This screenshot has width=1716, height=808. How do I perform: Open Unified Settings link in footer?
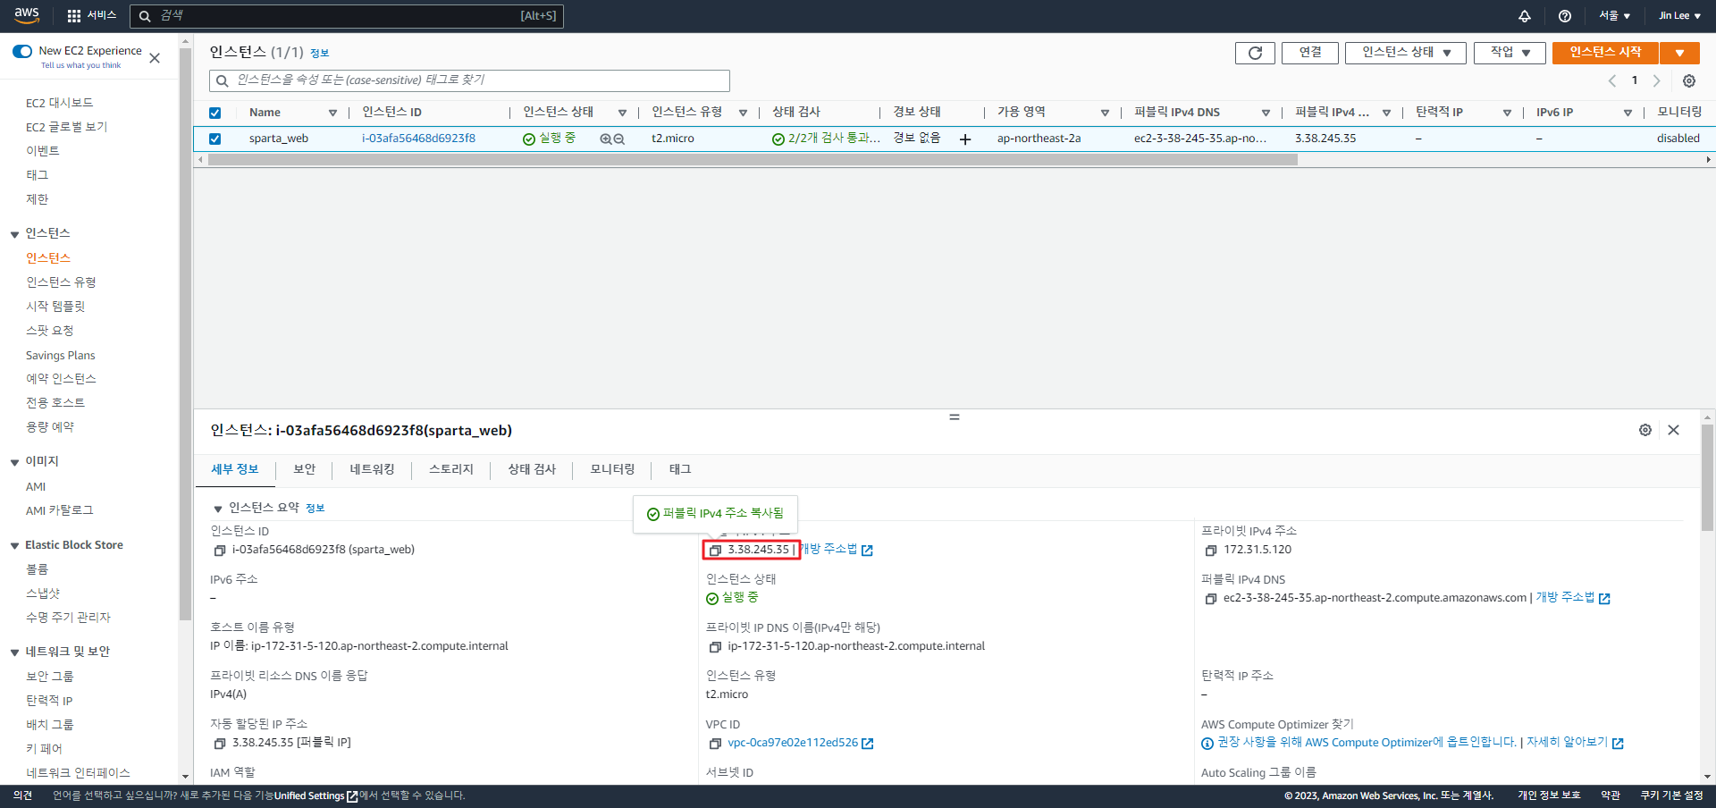[315, 795]
